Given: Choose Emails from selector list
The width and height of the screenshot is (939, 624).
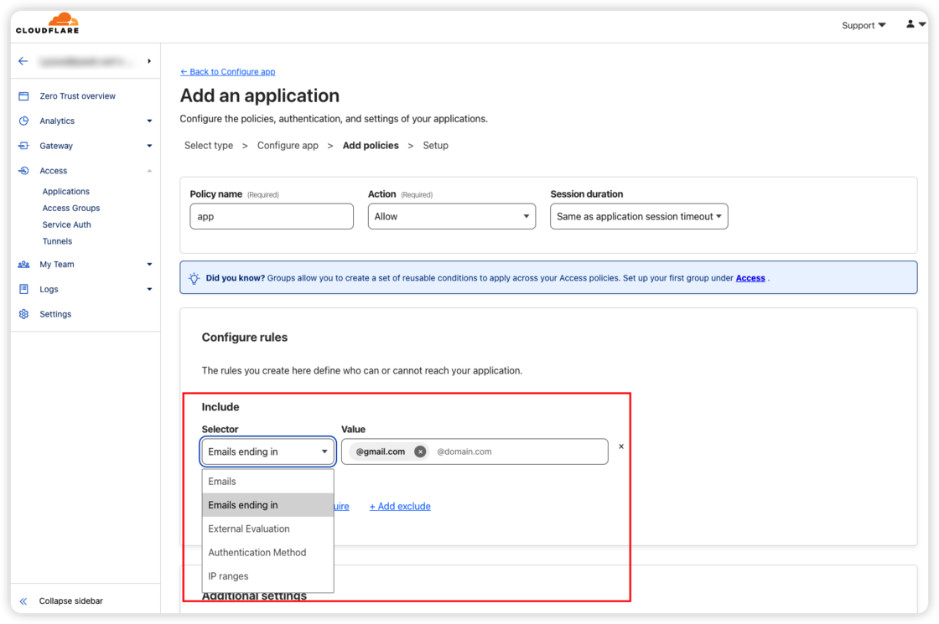Looking at the screenshot, I should pyautogui.click(x=267, y=482).
